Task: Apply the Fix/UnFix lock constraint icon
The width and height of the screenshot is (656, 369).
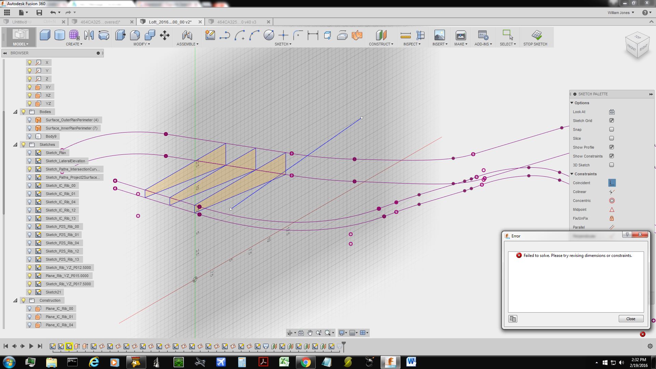Action: tap(612, 218)
